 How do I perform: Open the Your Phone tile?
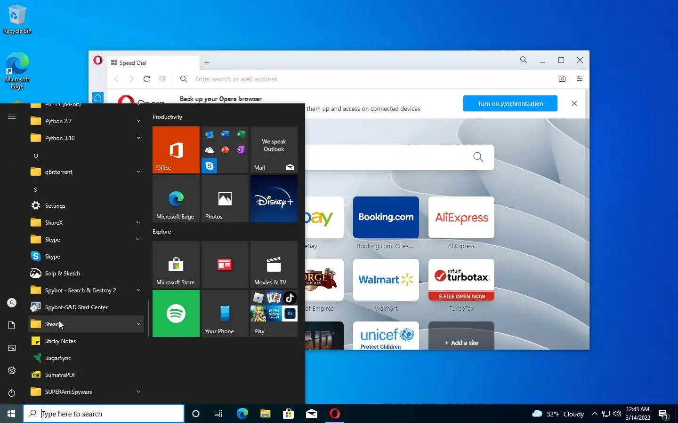(x=225, y=313)
